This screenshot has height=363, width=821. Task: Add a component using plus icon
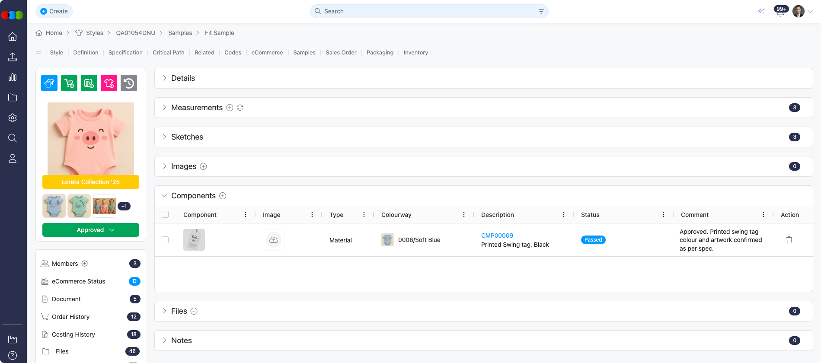[223, 196]
